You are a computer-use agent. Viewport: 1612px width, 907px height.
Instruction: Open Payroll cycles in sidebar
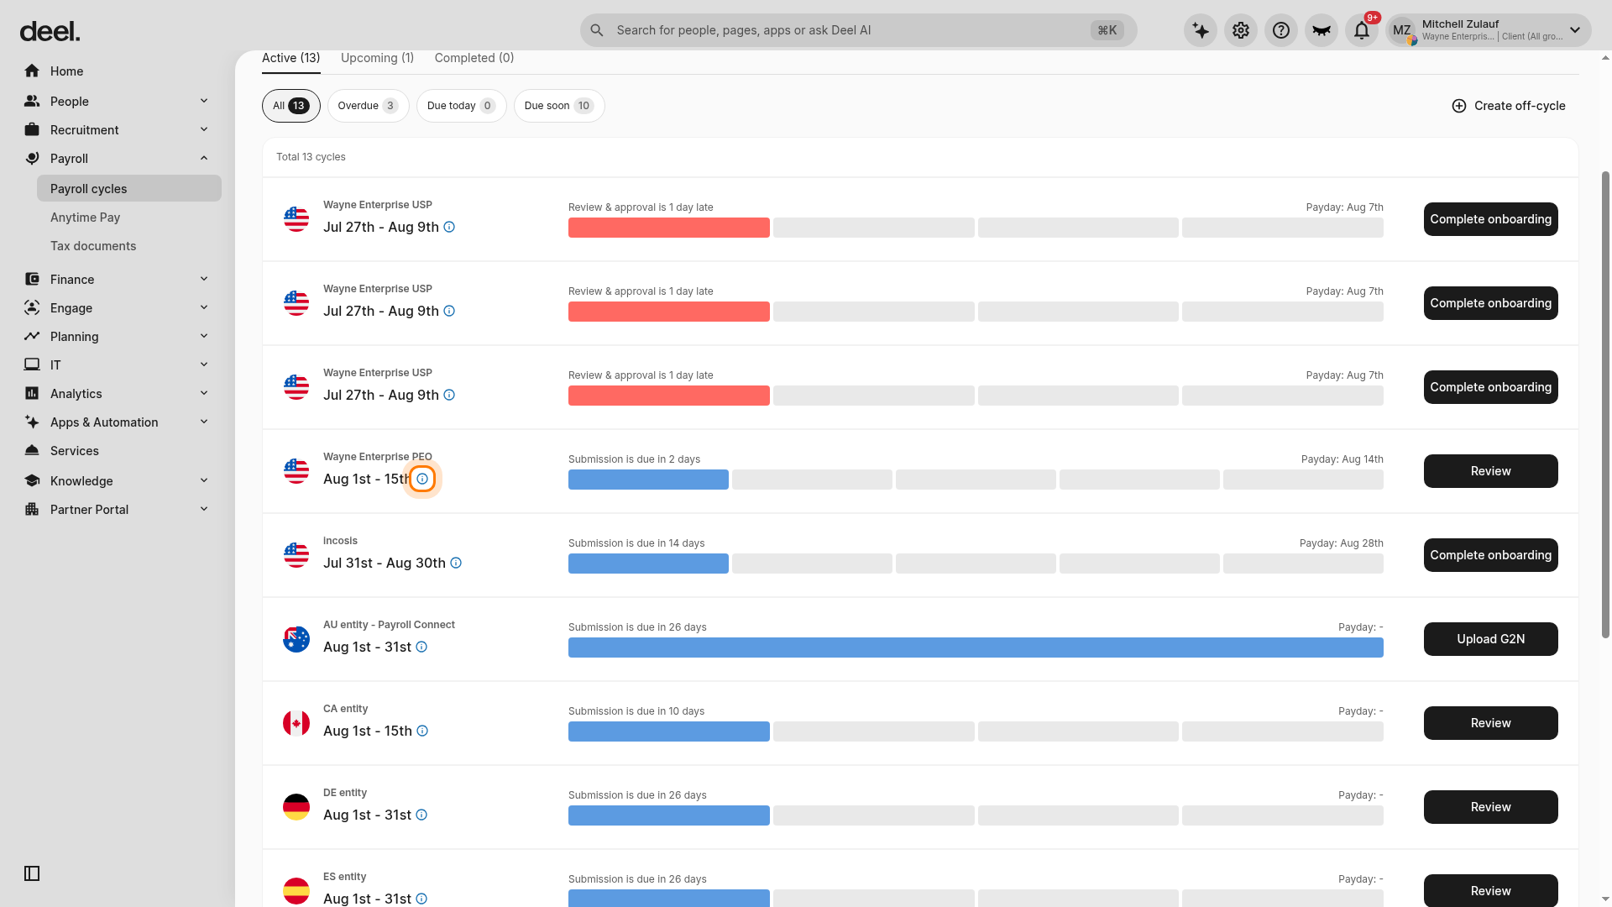point(129,189)
